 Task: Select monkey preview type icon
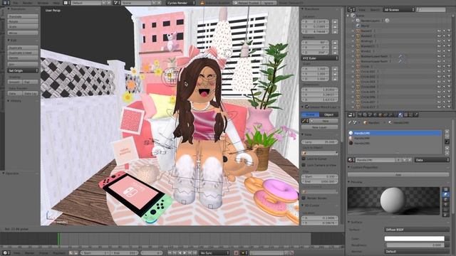tap(445, 204)
